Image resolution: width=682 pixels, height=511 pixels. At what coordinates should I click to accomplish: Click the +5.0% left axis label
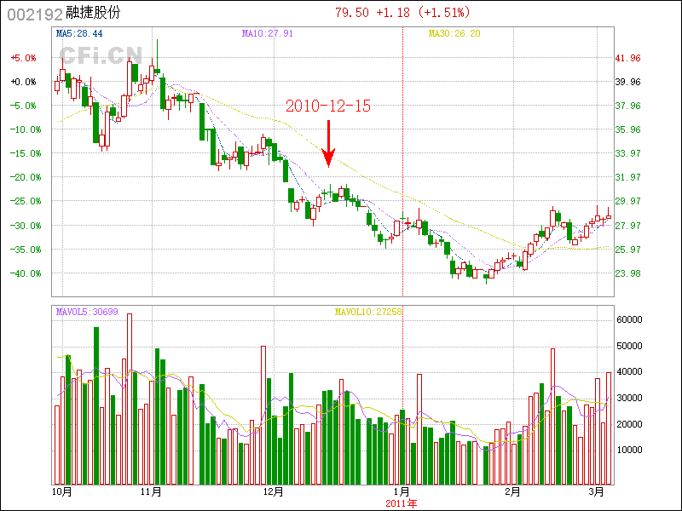pyautogui.click(x=23, y=58)
